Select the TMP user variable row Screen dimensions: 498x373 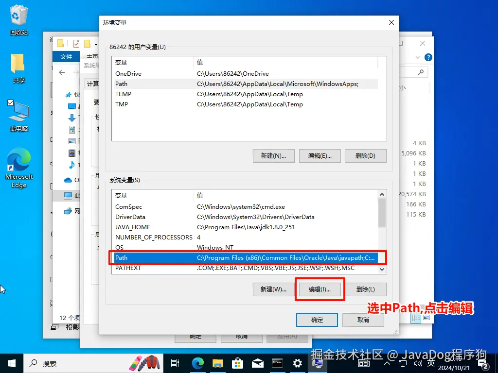[x=246, y=104]
